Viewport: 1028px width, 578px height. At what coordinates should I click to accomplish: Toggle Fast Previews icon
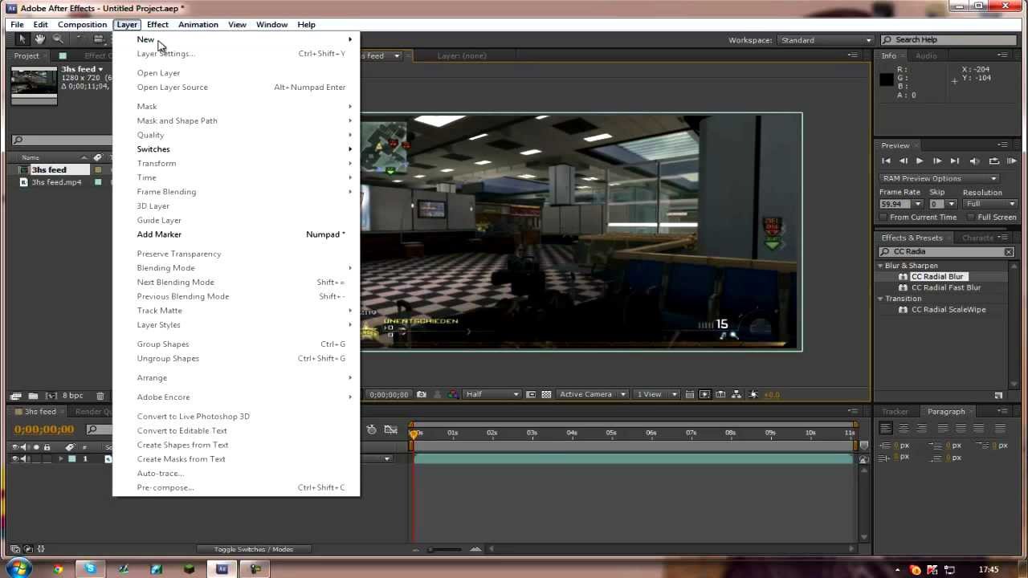click(x=705, y=394)
